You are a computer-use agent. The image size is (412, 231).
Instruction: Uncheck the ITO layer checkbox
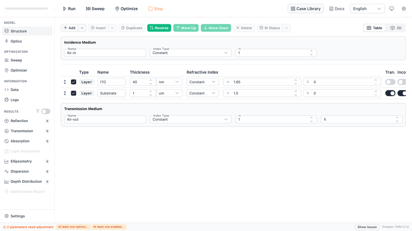(x=73, y=82)
